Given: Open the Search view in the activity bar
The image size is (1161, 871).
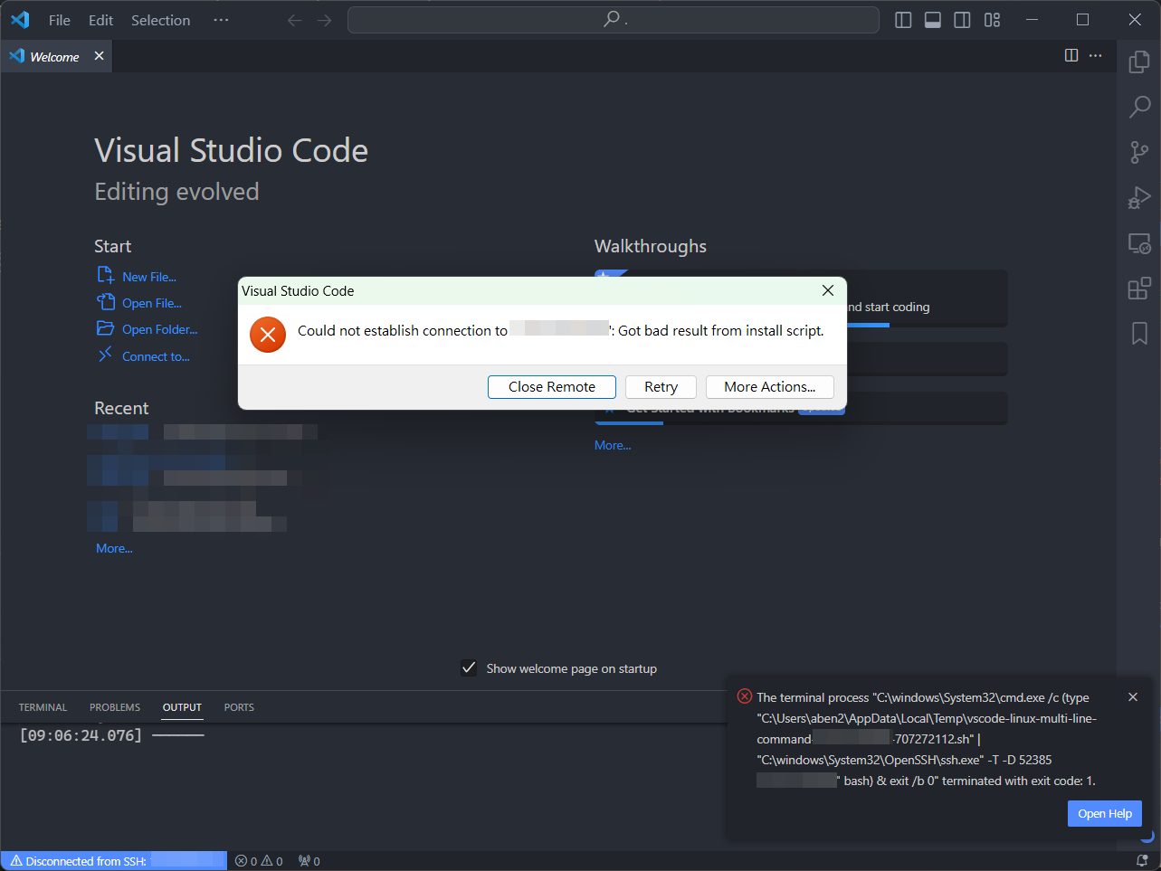Looking at the screenshot, I should pos(1139,107).
